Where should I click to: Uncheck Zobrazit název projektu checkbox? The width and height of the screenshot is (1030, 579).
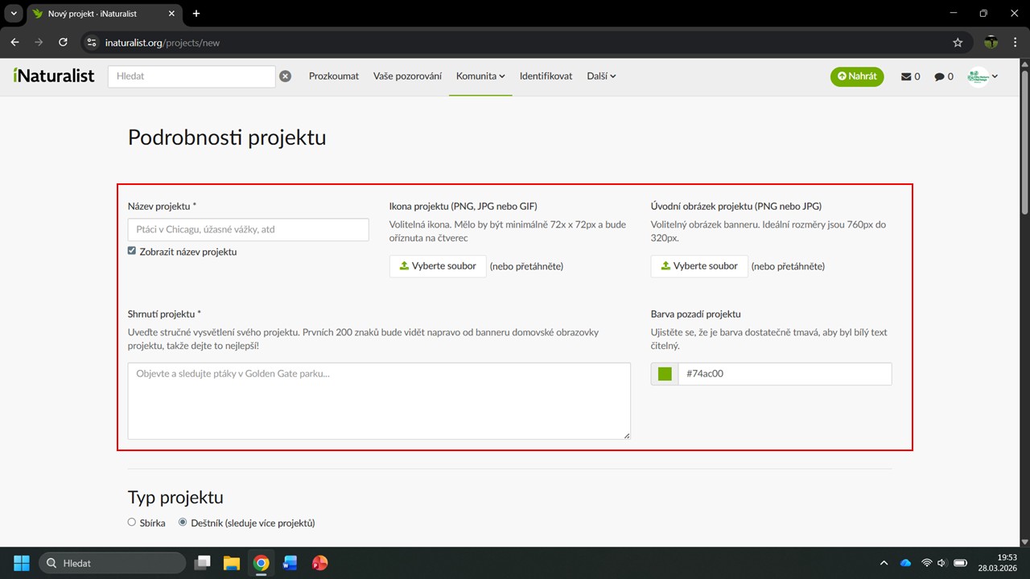pyautogui.click(x=132, y=251)
